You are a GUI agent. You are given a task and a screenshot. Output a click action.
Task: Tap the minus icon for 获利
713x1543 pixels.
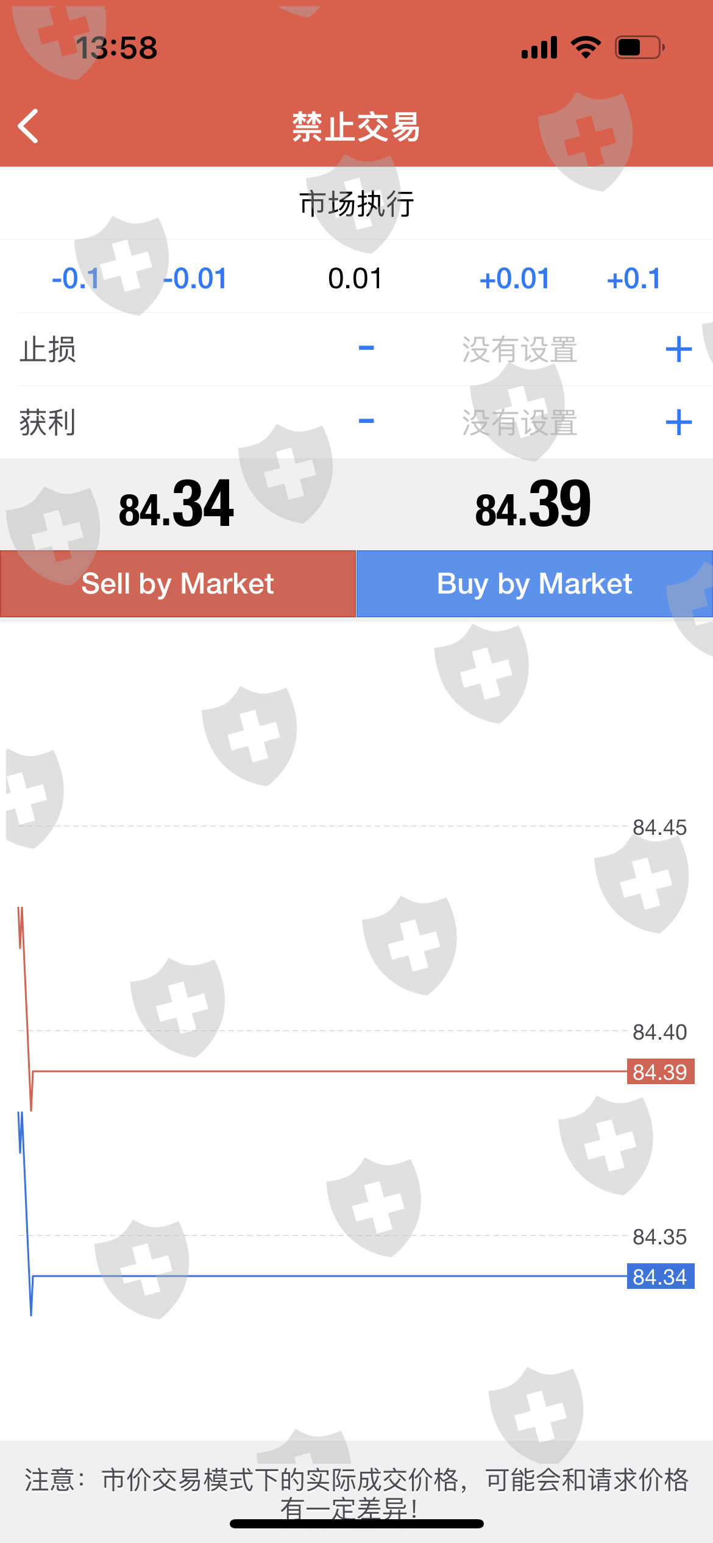coord(366,421)
